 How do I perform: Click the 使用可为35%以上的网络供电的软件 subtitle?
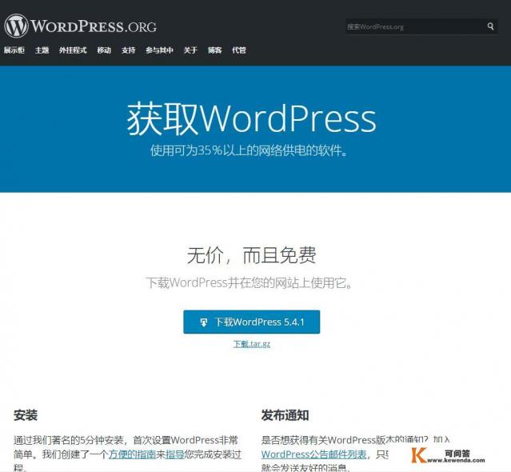tap(249, 150)
